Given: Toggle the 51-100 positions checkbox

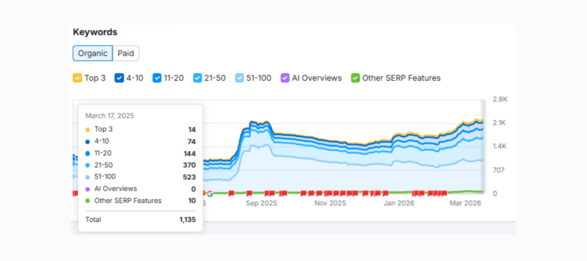Looking at the screenshot, I should click(240, 78).
